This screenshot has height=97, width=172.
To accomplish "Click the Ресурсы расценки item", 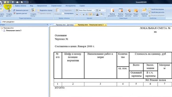I will click(156, 16).
